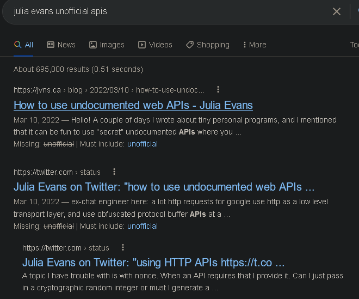The height and width of the screenshot is (299, 359).
Task: Switch to the Images tab
Action: [107, 45]
